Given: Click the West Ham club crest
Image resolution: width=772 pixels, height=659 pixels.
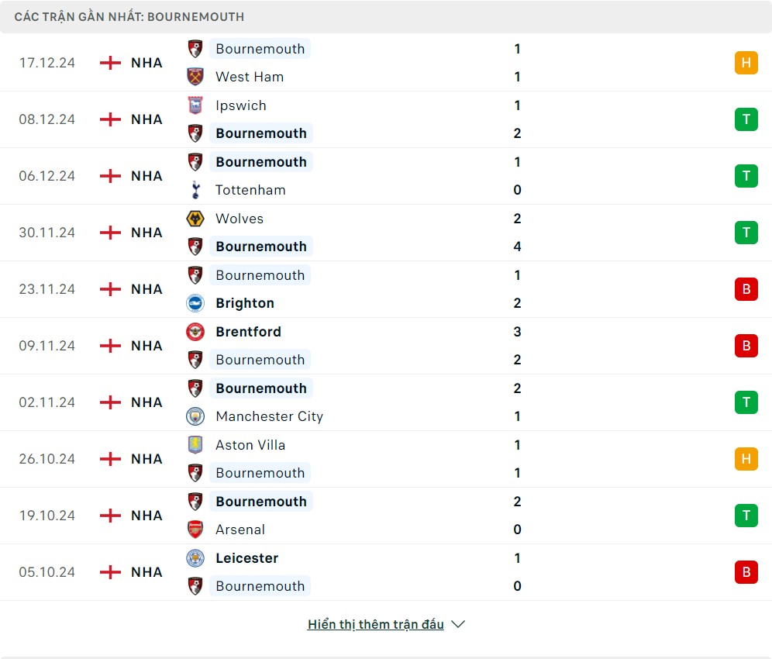Looking at the screenshot, I should click(x=195, y=77).
